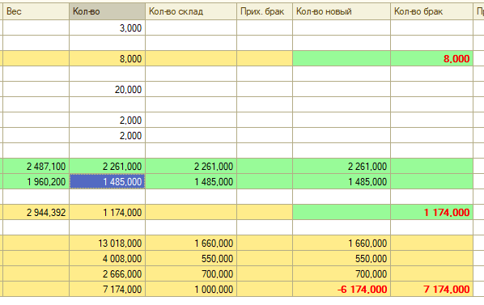The width and height of the screenshot is (484, 305).
Task: Select the Кол-во новый column header
Action: click(x=342, y=11)
